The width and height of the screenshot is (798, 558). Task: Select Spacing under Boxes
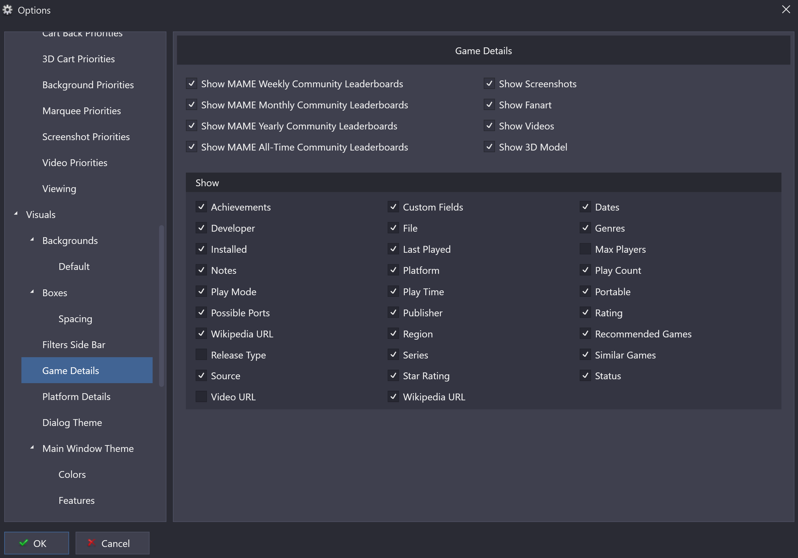coord(75,319)
